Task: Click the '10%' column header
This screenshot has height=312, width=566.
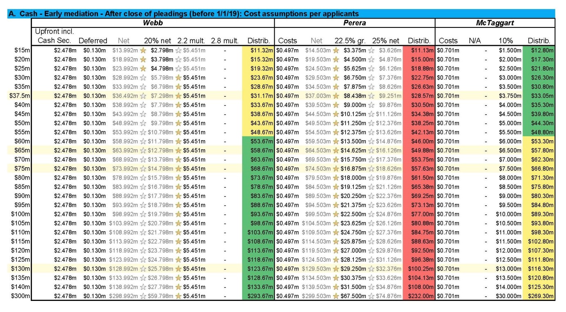Action: pos(506,41)
